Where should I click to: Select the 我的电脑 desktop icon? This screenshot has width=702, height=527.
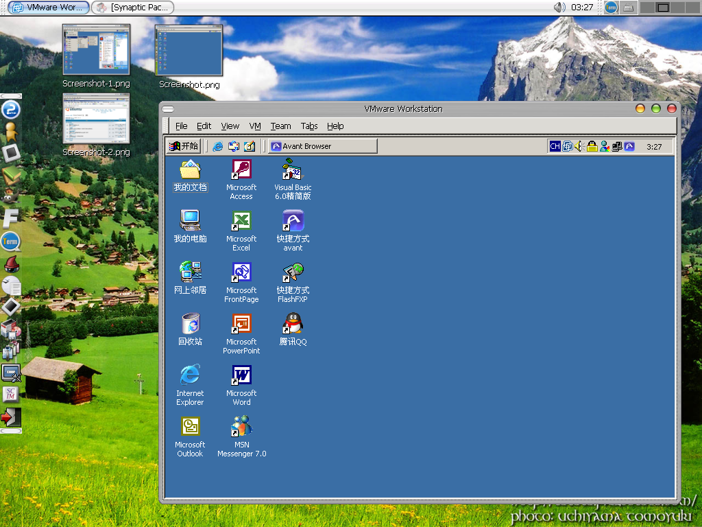[191, 220]
